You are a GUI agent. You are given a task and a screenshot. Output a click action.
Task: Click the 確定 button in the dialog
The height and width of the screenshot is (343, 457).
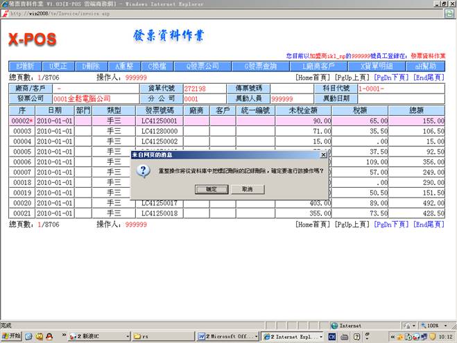click(x=212, y=188)
